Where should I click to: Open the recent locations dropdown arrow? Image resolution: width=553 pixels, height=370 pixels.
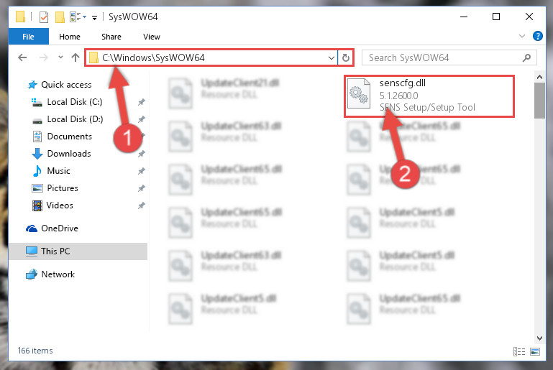[x=60, y=57]
